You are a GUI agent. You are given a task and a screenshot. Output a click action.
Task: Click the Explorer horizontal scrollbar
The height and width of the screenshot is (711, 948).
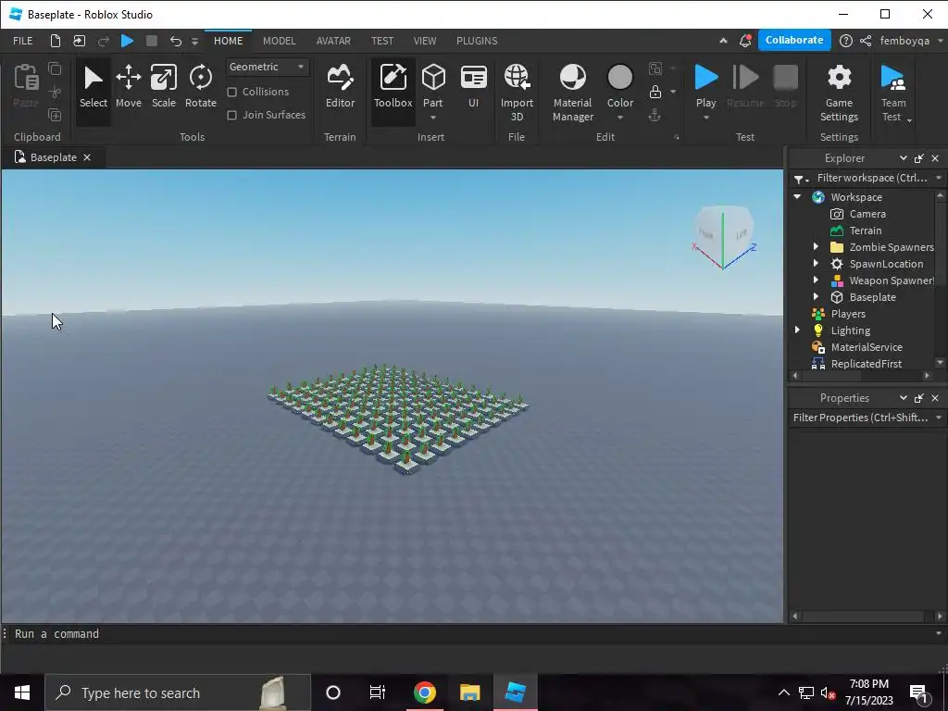click(860, 376)
